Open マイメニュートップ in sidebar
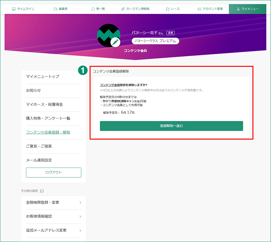 coord(42,76)
